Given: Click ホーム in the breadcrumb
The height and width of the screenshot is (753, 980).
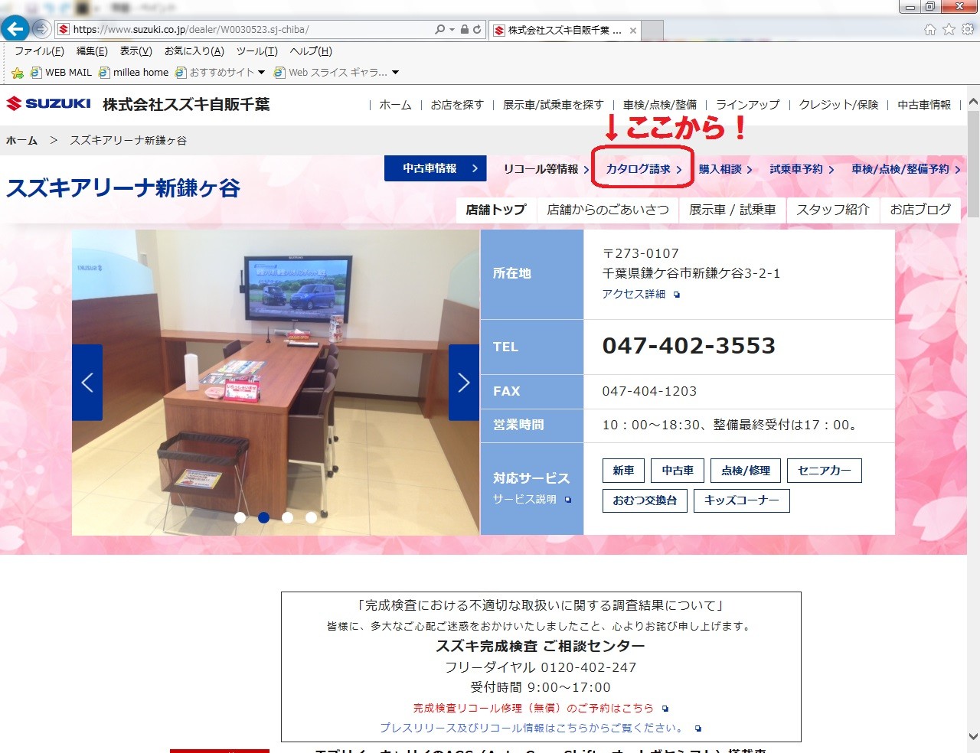Looking at the screenshot, I should pos(21,141).
